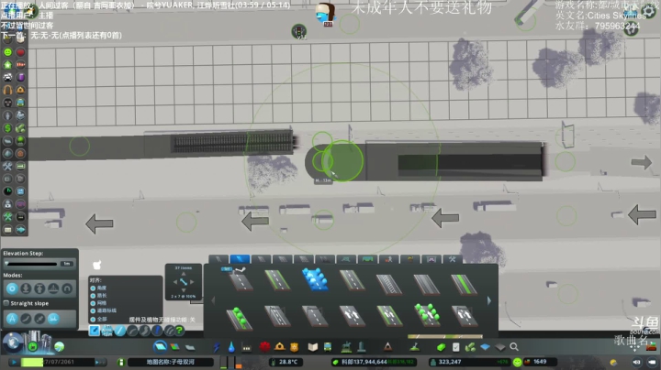Viewport: 661px width, 370px height.
Task: Open the happiness smiley face indicator
Action: [518, 362]
